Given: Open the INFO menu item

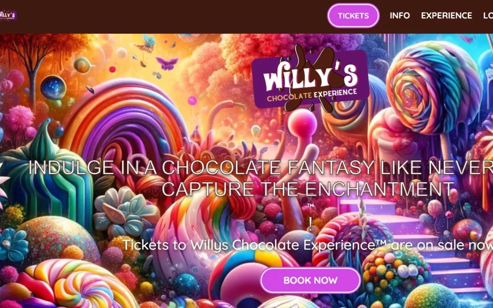Looking at the screenshot, I should 400,15.
